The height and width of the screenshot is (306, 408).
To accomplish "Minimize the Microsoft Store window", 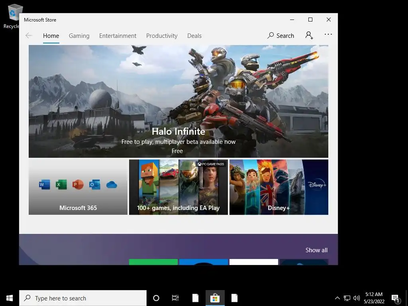I will [292, 20].
